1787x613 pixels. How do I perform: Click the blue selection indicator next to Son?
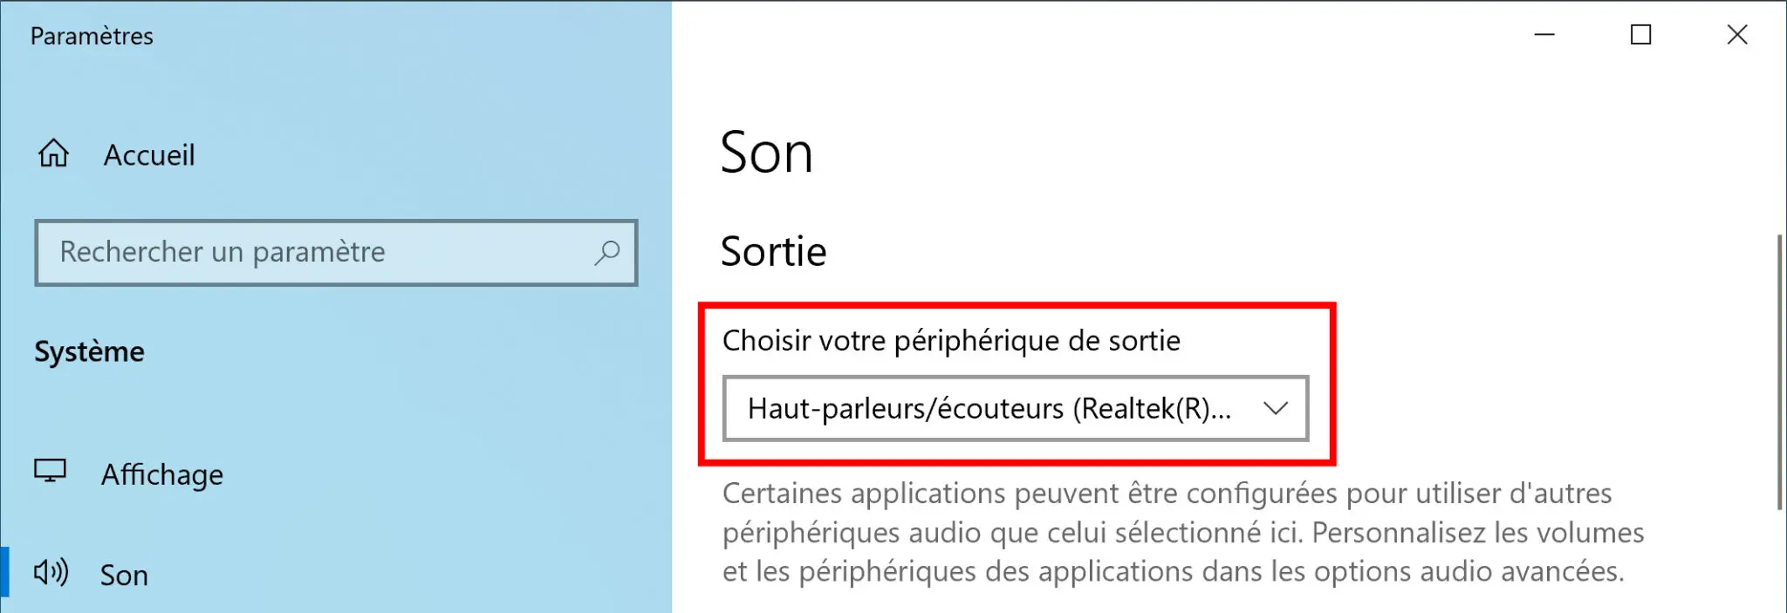coord(3,573)
